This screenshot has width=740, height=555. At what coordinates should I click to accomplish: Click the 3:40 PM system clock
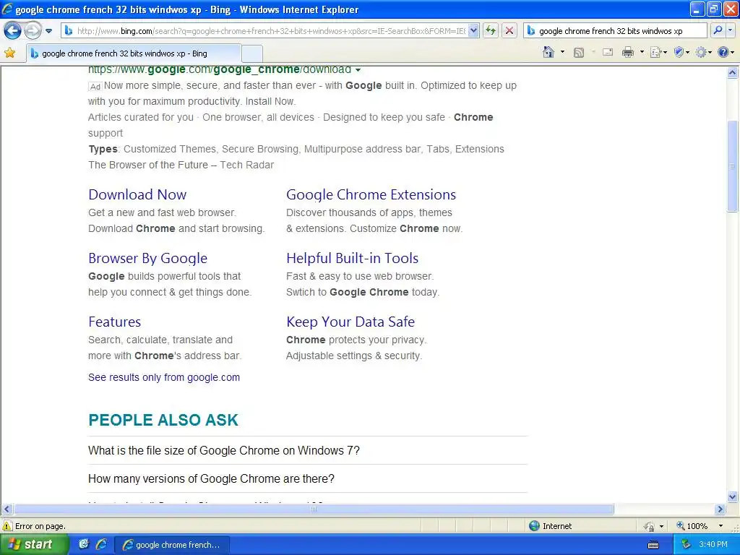(713, 545)
